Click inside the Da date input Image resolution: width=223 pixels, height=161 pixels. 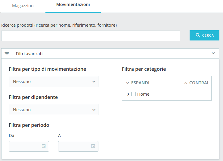click(29, 146)
